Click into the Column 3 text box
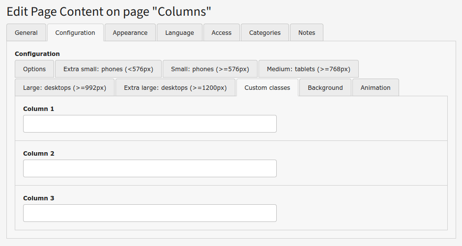This screenshot has height=246, width=462. [x=149, y=213]
